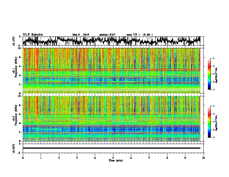The image size is (229, 177).
Task: Click the "ch.1(V)" waveform axis label
Action: pyautogui.click(x=14, y=41)
